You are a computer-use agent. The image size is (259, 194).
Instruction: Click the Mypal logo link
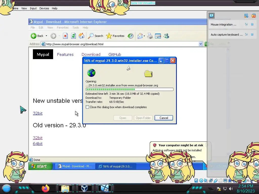click(43, 54)
